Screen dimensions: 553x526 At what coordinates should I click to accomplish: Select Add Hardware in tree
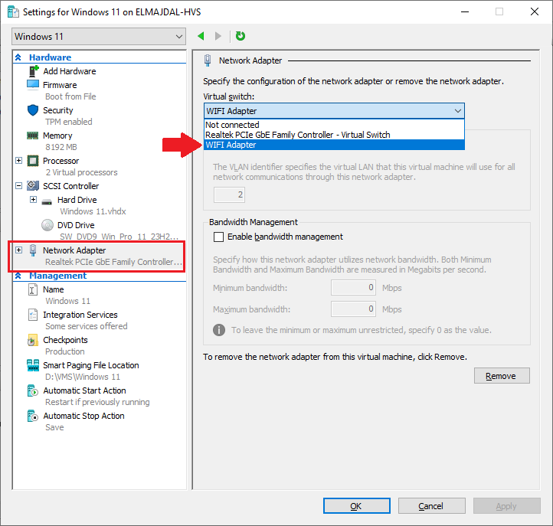(70, 71)
